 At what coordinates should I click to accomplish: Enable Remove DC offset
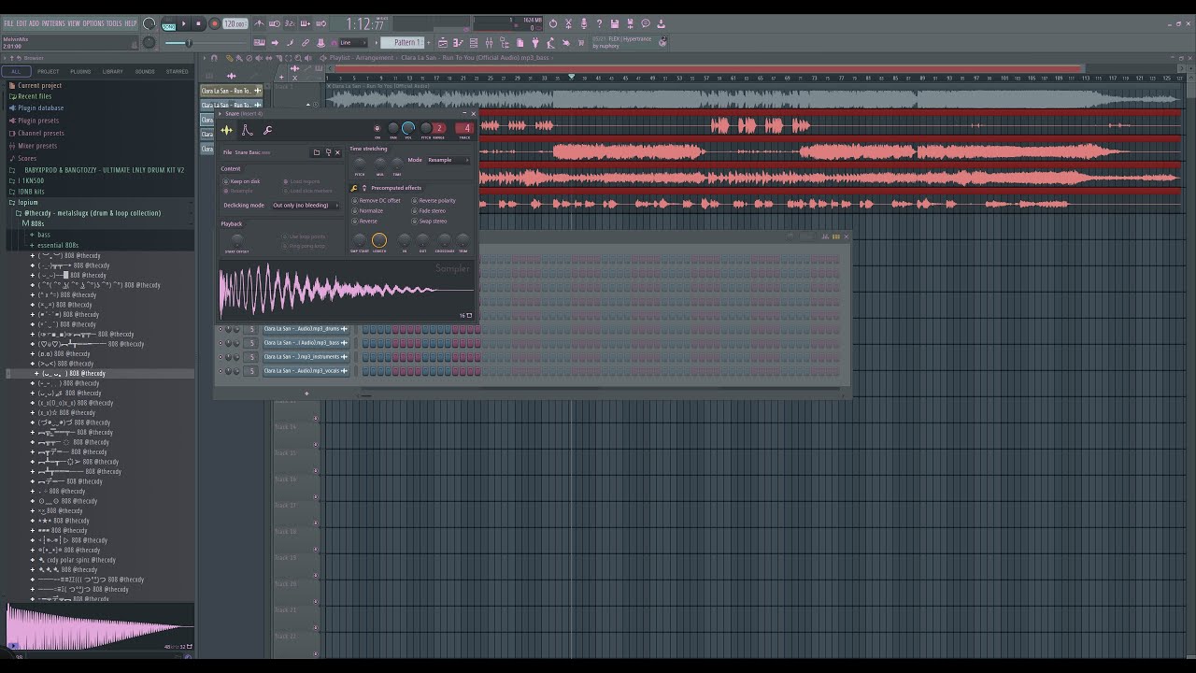377,201
